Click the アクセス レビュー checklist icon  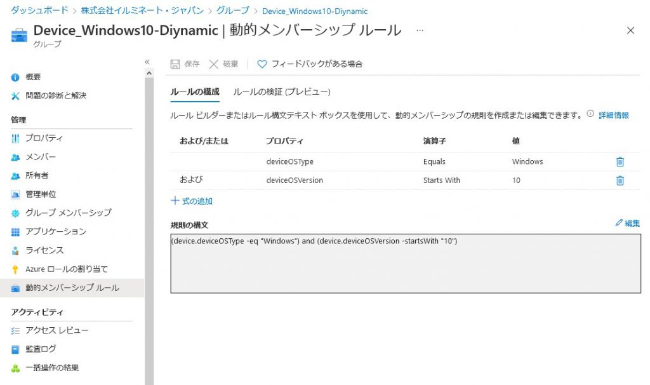[x=15, y=330]
